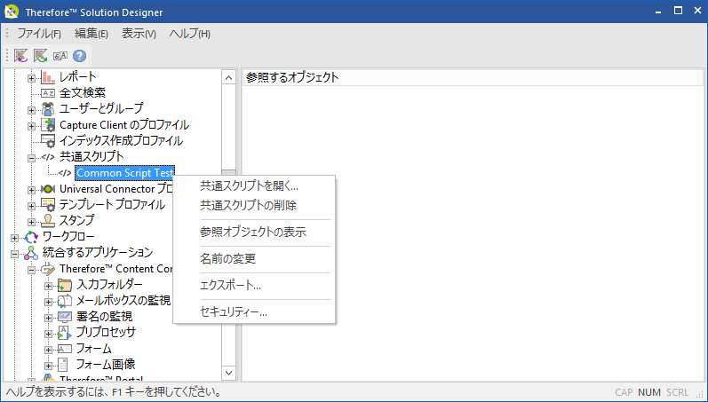This screenshot has height=402, width=708.
Task: Click the インデックス作成プロファイル icon
Action: click(48, 141)
